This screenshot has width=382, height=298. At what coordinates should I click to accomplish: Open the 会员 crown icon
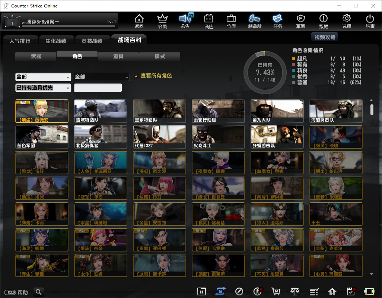162,21
